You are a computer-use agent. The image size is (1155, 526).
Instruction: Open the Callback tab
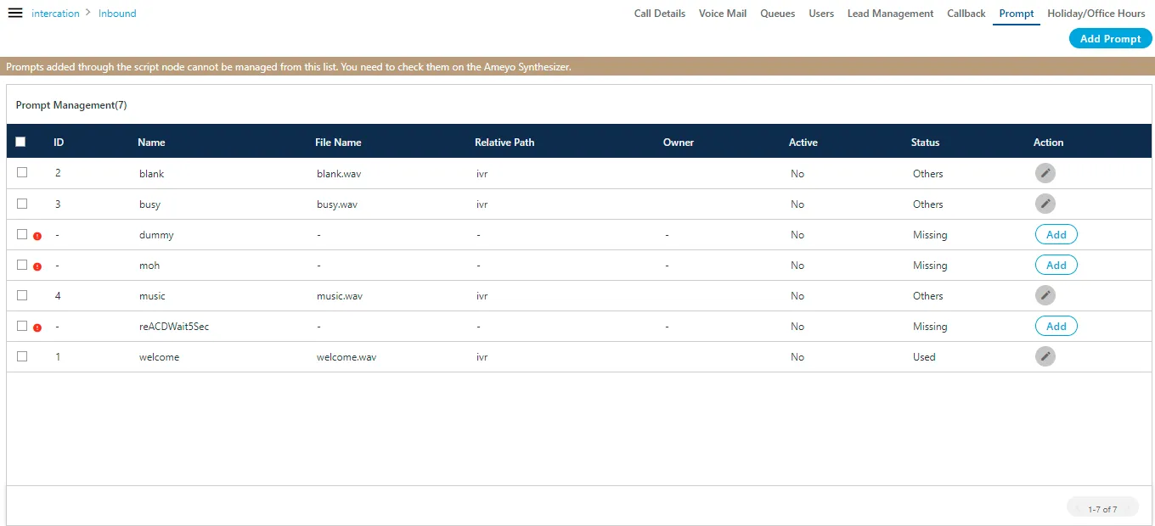click(966, 14)
